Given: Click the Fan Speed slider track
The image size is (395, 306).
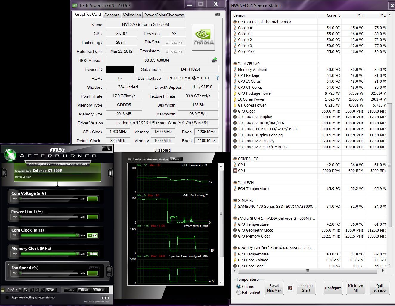Looking at the screenshot, I should pyautogui.click(x=49, y=273).
